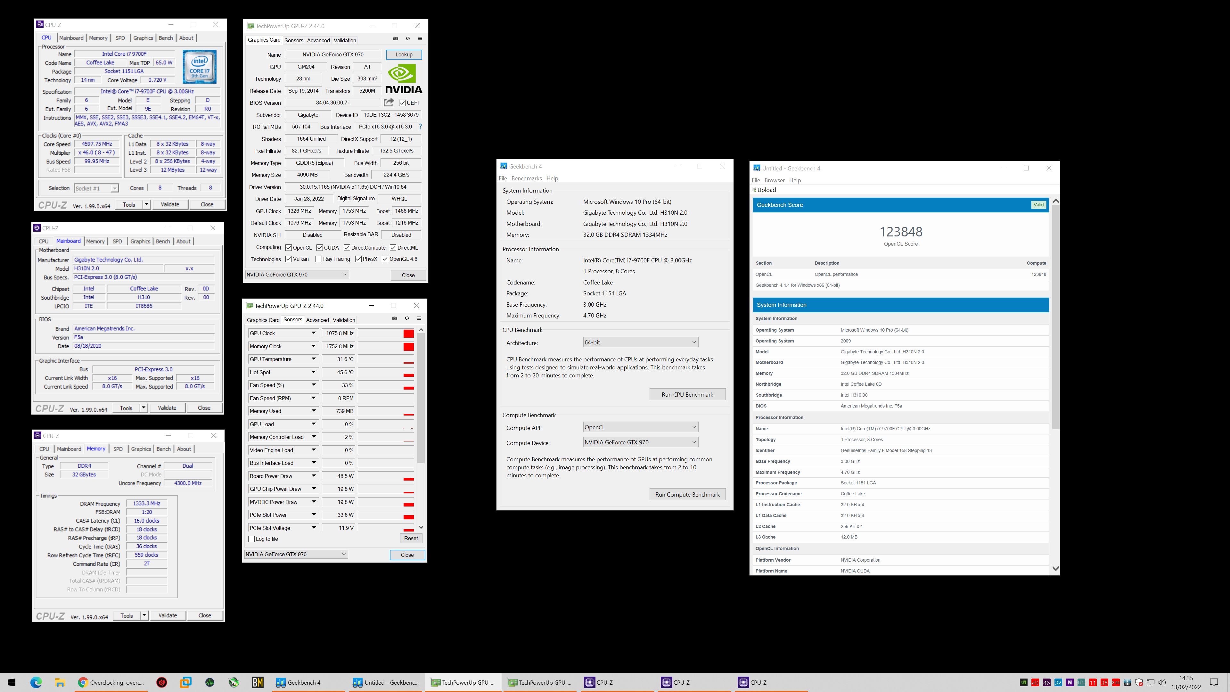Open the SPD tab in CPU-Z Memory window
1230x692 pixels.
118,449
